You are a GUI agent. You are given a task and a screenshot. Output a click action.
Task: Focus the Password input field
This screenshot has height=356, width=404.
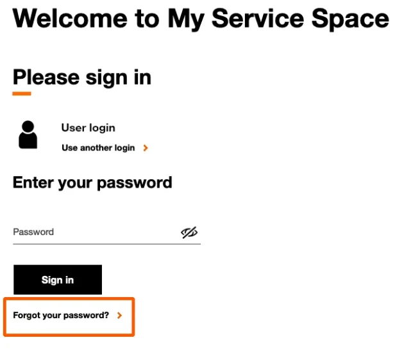tap(96, 232)
